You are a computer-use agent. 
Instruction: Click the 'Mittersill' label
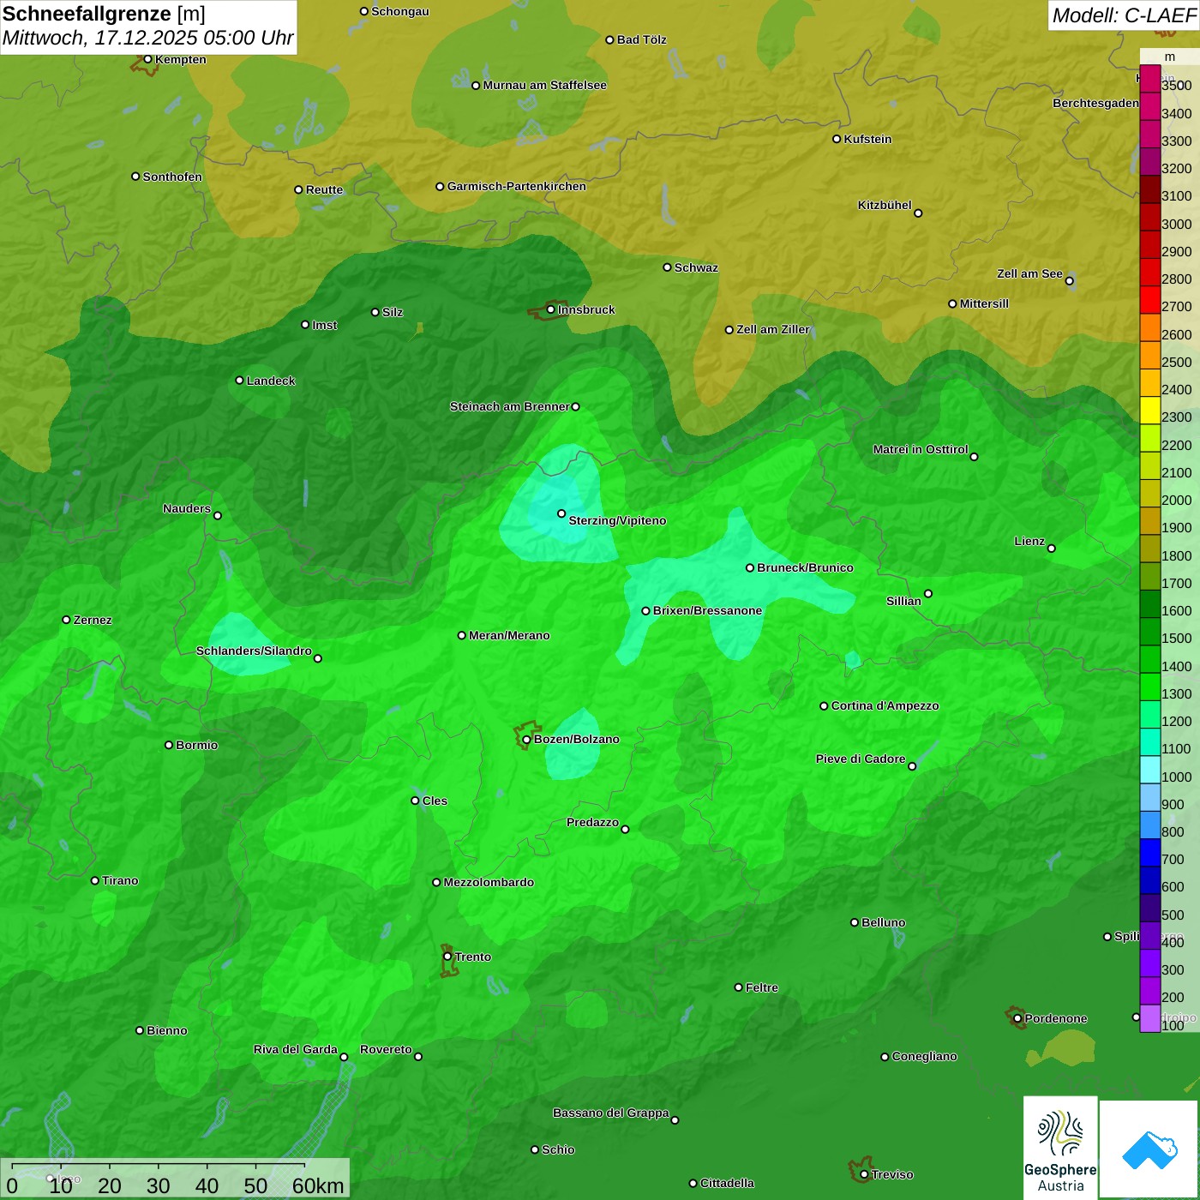(985, 303)
